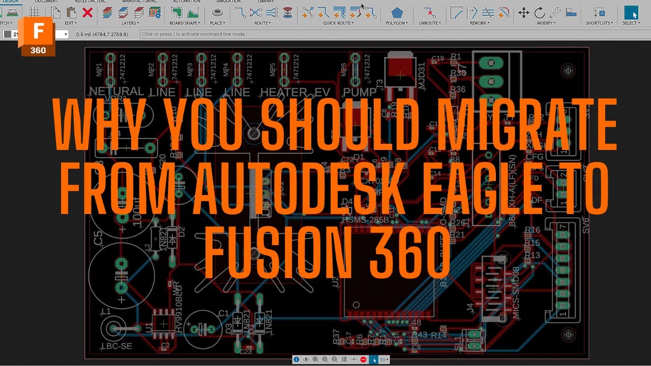Select the Place via/hole icon
The image size is (651, 366).
217,13
